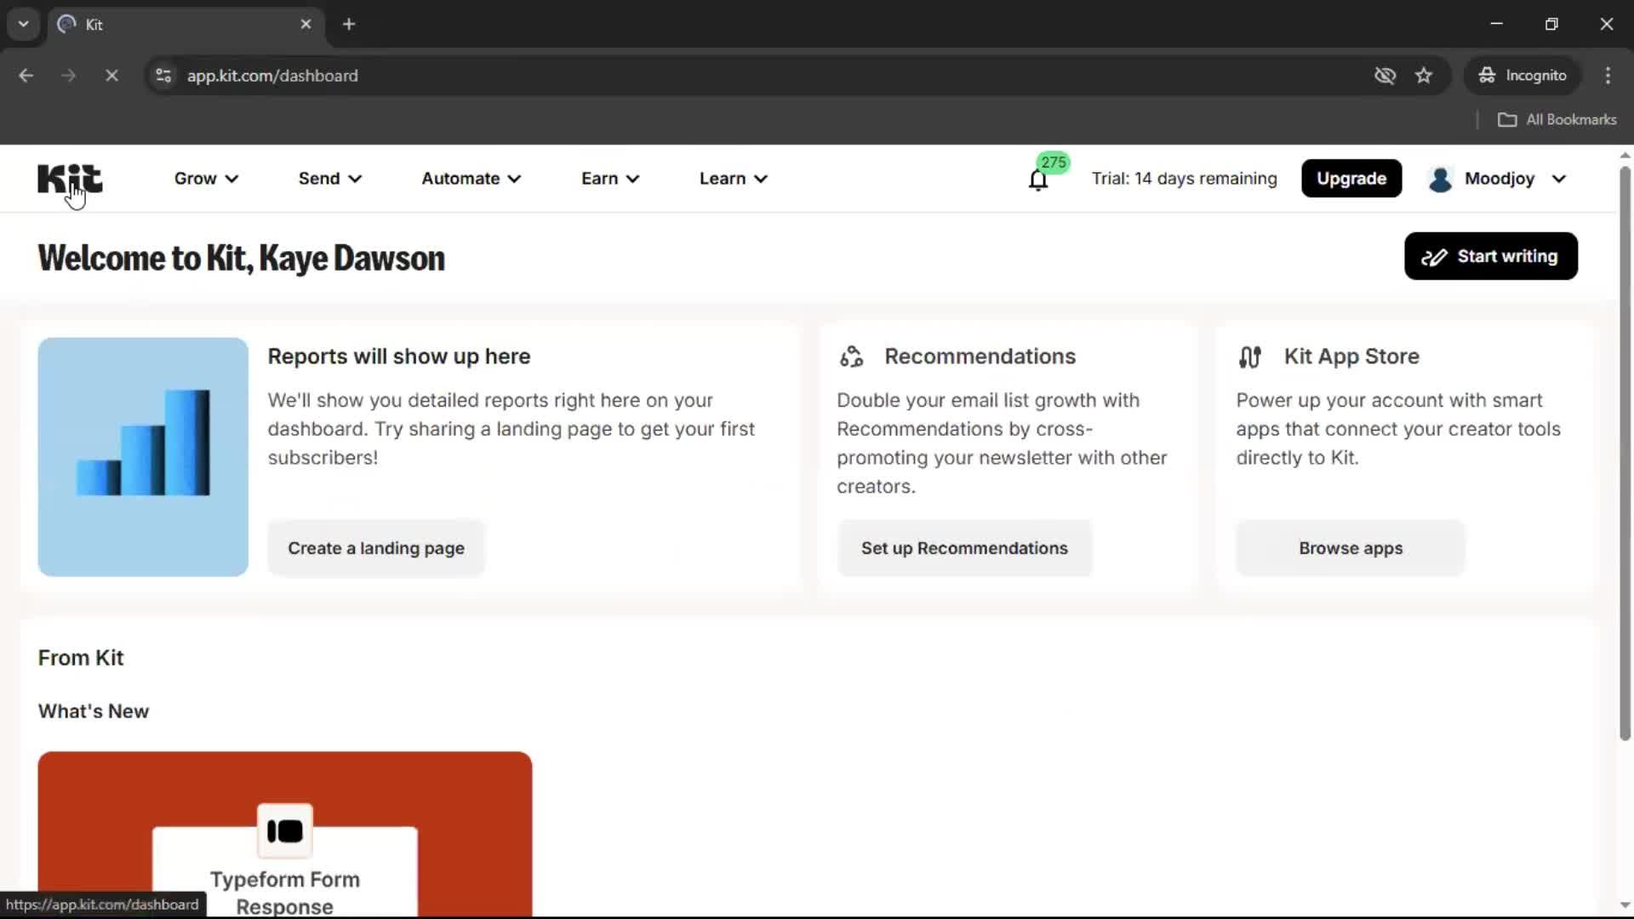Click the Kit logo

(70, 179)
